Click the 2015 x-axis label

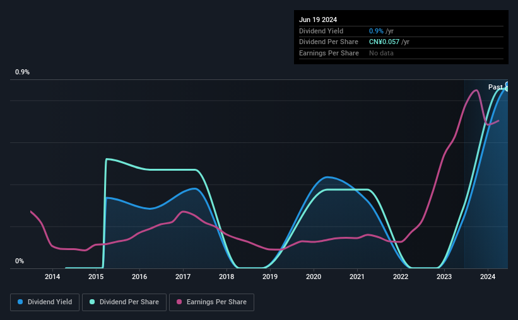96,277
